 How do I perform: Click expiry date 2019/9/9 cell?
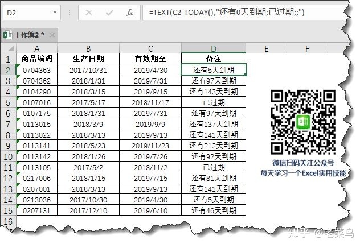(x=150, y=124)
